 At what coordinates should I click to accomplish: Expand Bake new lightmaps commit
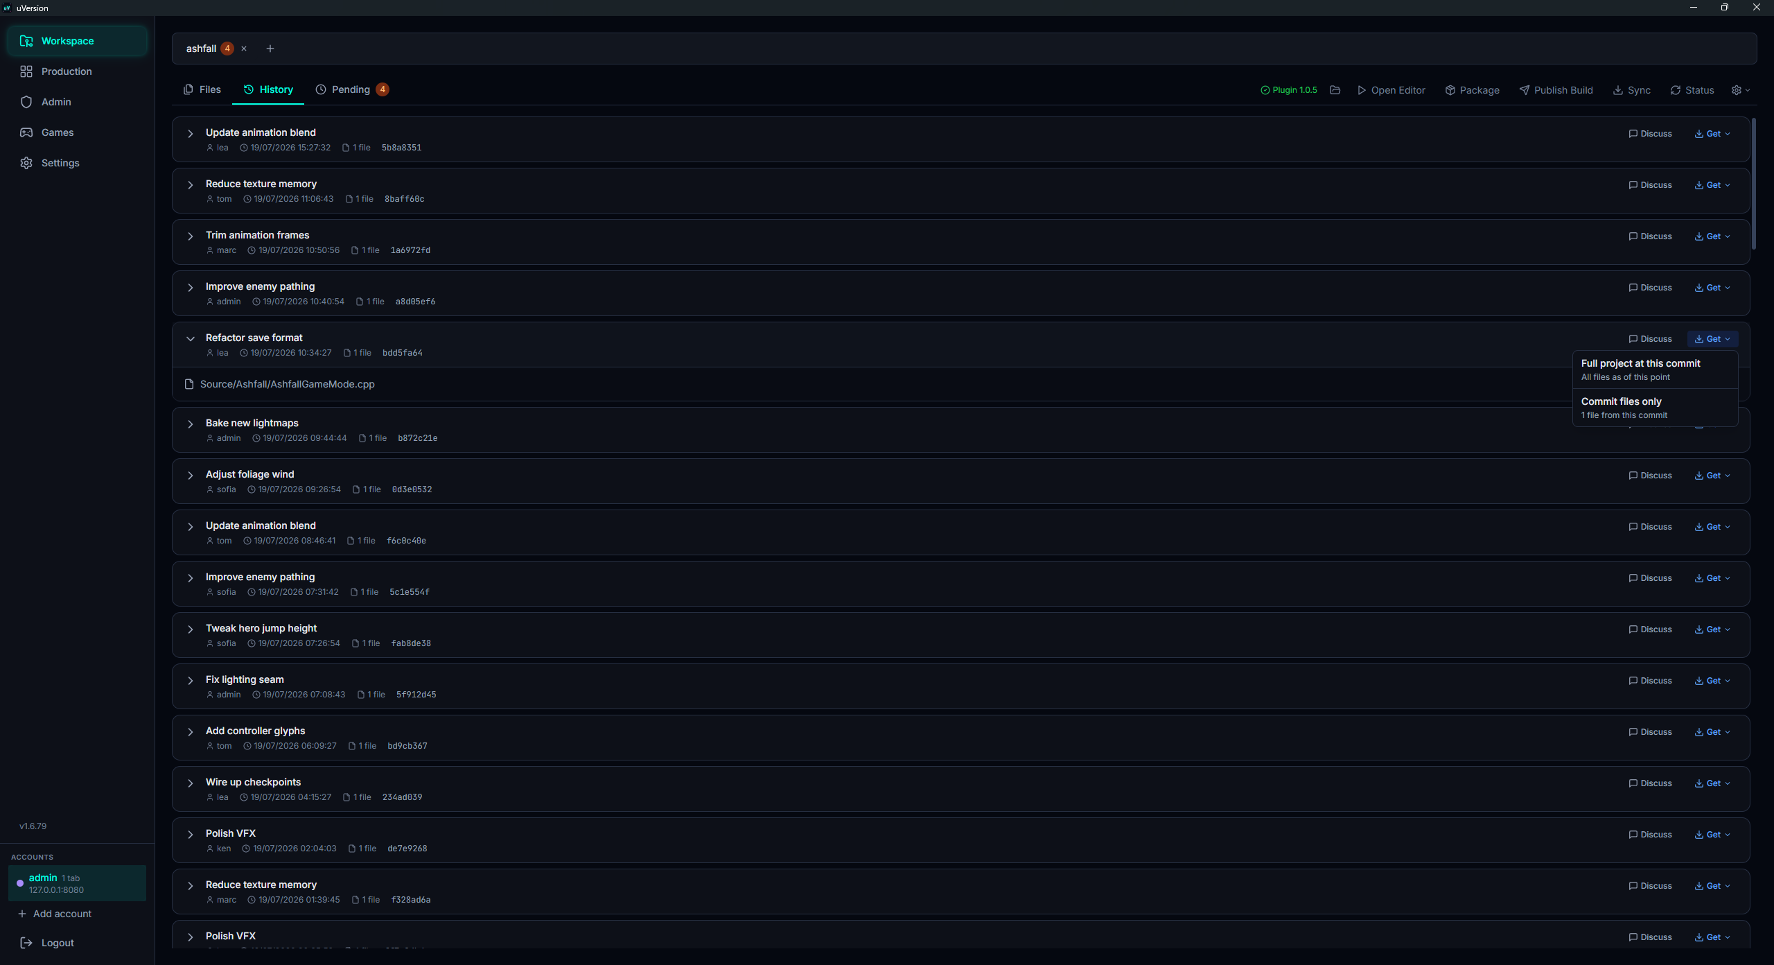click(191, 424)
